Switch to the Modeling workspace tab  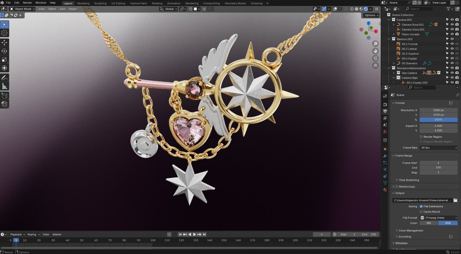tap(83, 3)
